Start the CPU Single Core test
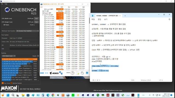Screen dimensions: 175x98 [x=36, y=22]
